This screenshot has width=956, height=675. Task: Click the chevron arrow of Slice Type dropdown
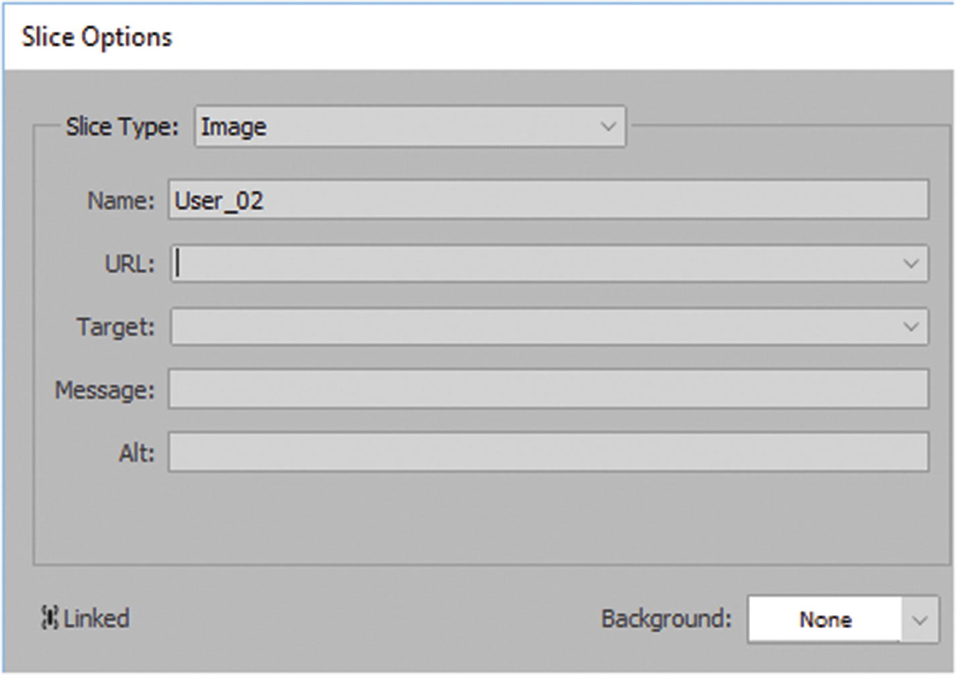(608, 127)
